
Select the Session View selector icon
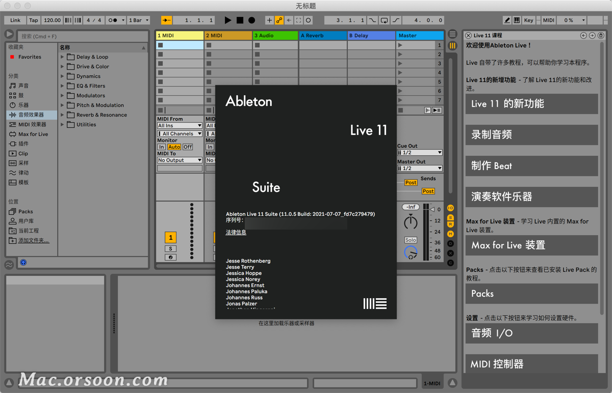pos(452,46)
